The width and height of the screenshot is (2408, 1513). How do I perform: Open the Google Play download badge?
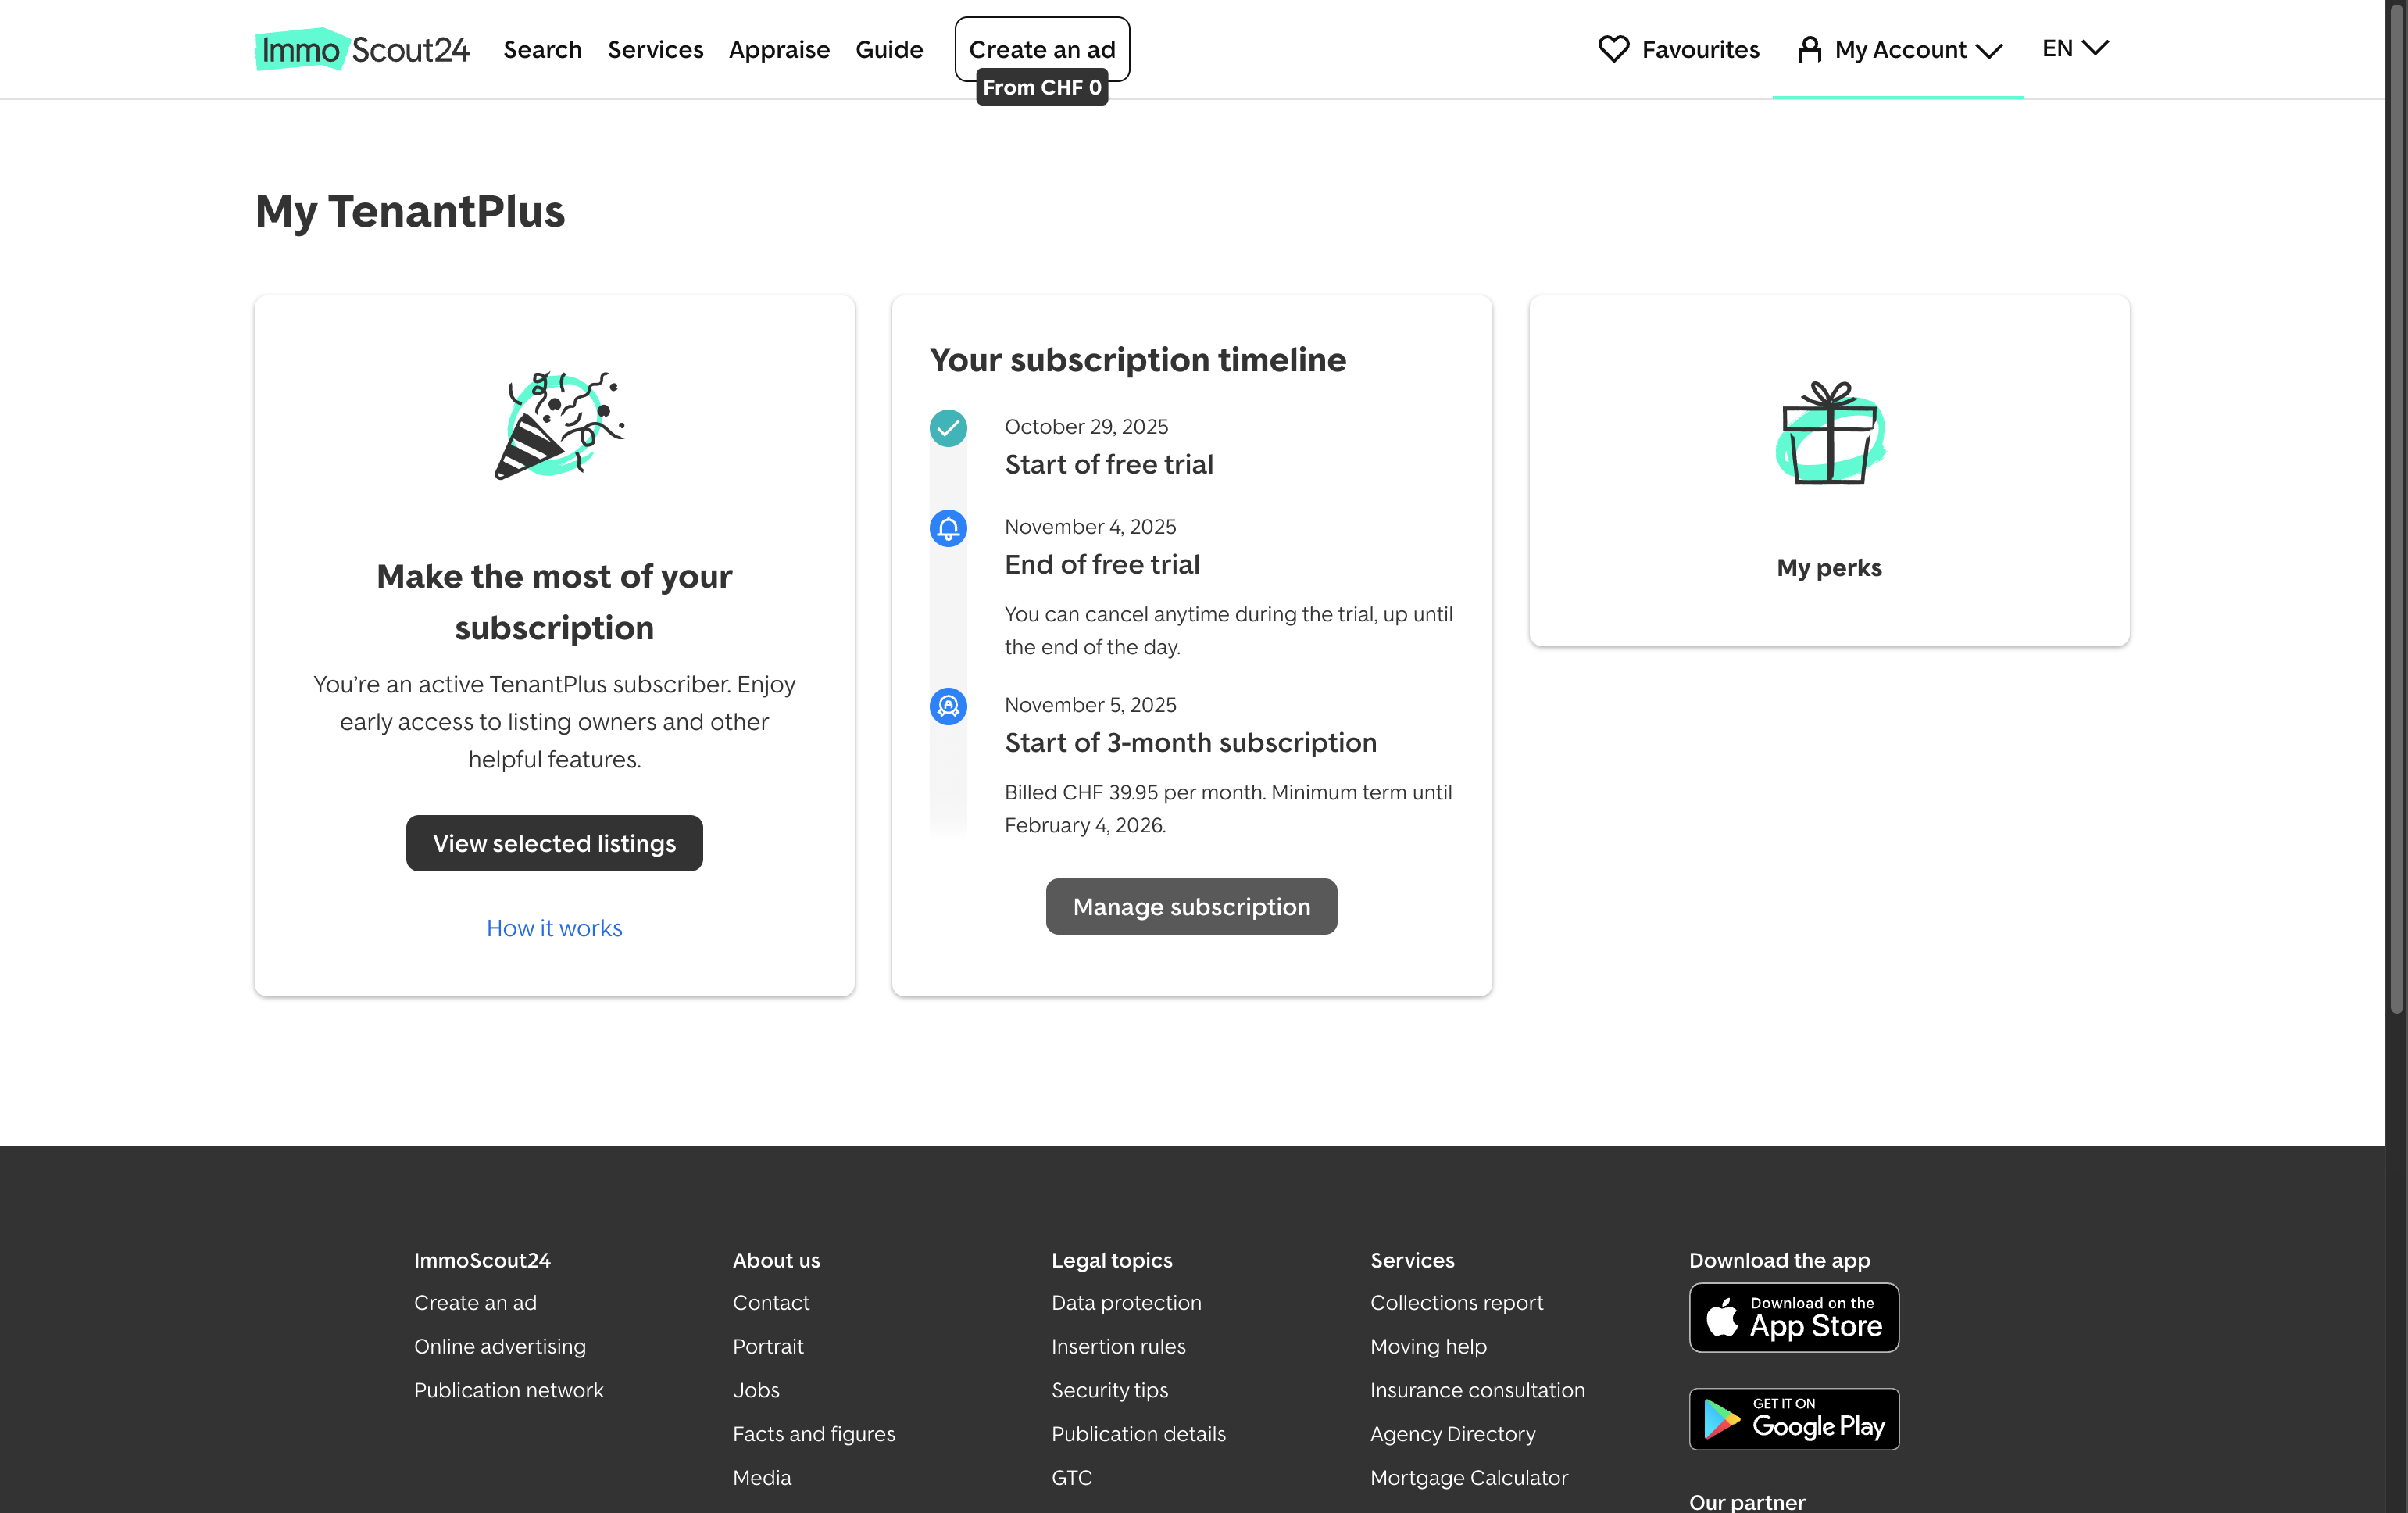pos(1794,1419)
